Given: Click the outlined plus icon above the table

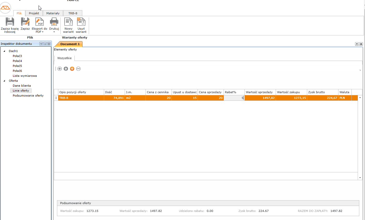Looking at the screenshot, I should click(60, 69).
